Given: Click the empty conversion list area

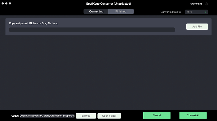Looking at the screenshot, I should (x=108, y=73).
